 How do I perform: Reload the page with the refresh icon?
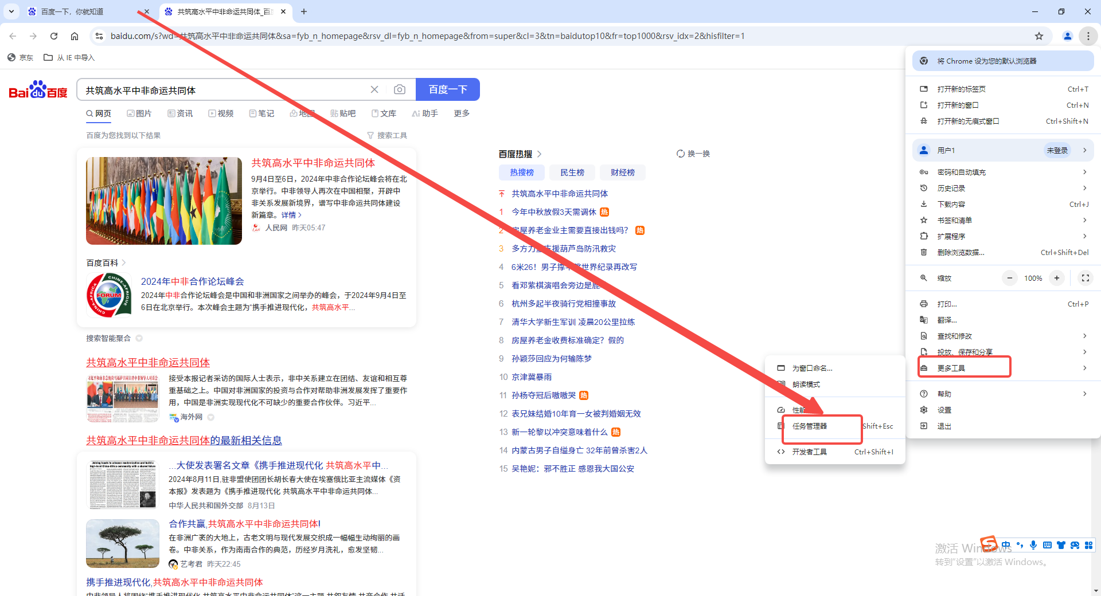[x=54, y=36]
